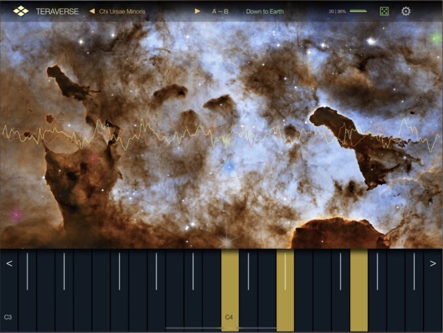Click the keyboard range scrollbar below C4
The width and height of the screenshot is (443, 333).
pyautogui.click(x=221, y=328)
